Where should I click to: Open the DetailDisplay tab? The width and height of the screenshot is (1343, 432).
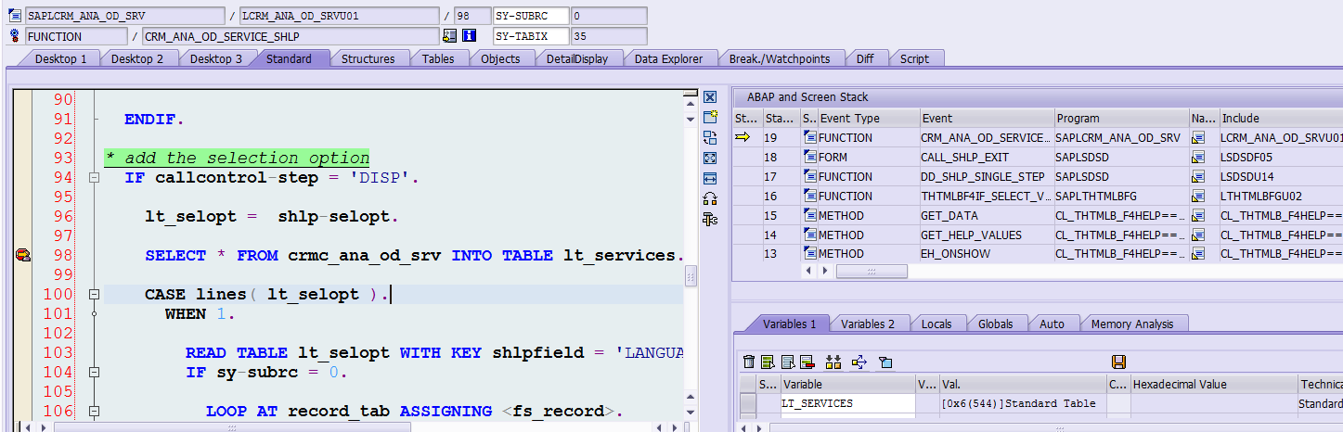[577, 58]
